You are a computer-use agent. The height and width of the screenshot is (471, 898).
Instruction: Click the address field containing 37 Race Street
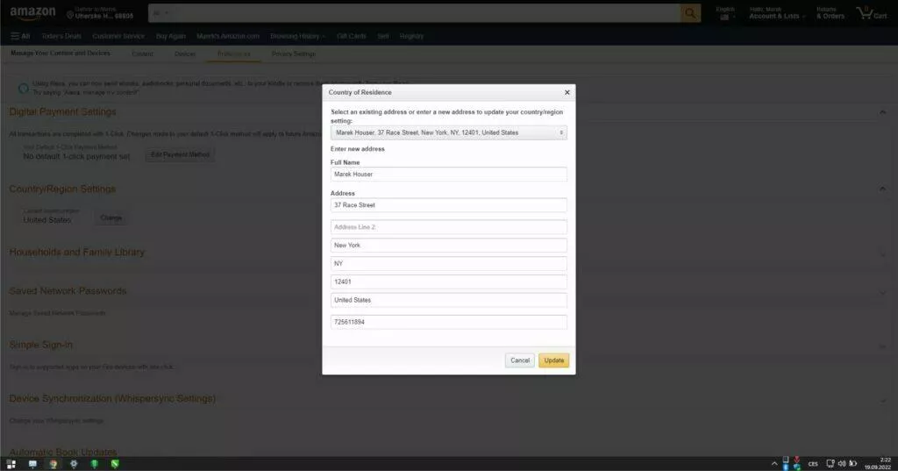pyautogui.click(x=448, y=205)
